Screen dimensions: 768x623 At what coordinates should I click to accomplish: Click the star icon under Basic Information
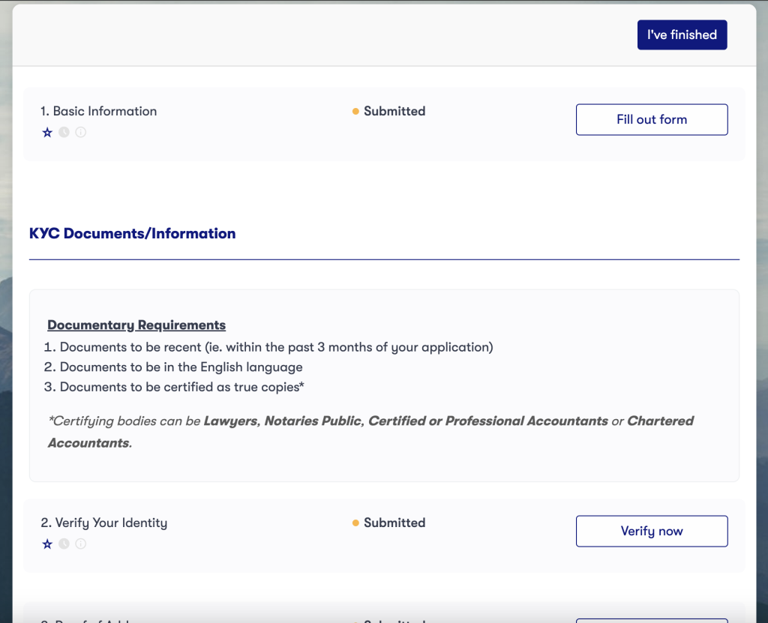[x=47, y=133]
